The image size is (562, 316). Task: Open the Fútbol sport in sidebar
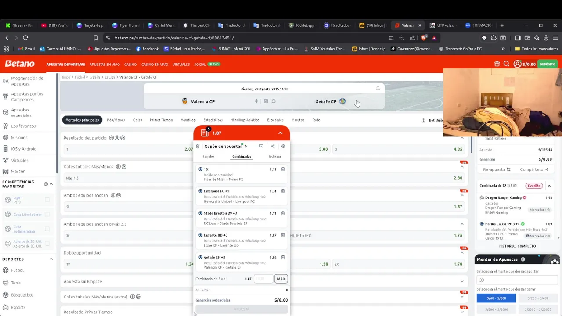tap(18, 270)
